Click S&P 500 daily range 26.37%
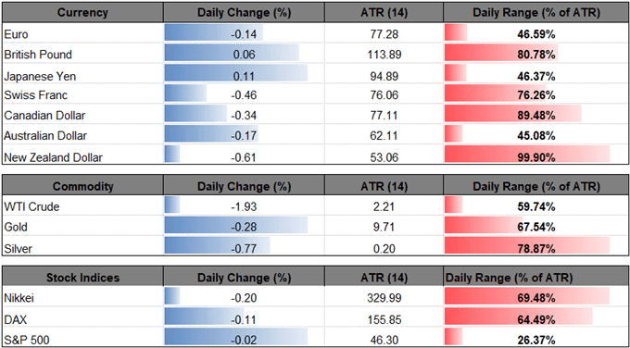Image resolution: width=630 pixels, height=348 pixels. click(536, 340)
